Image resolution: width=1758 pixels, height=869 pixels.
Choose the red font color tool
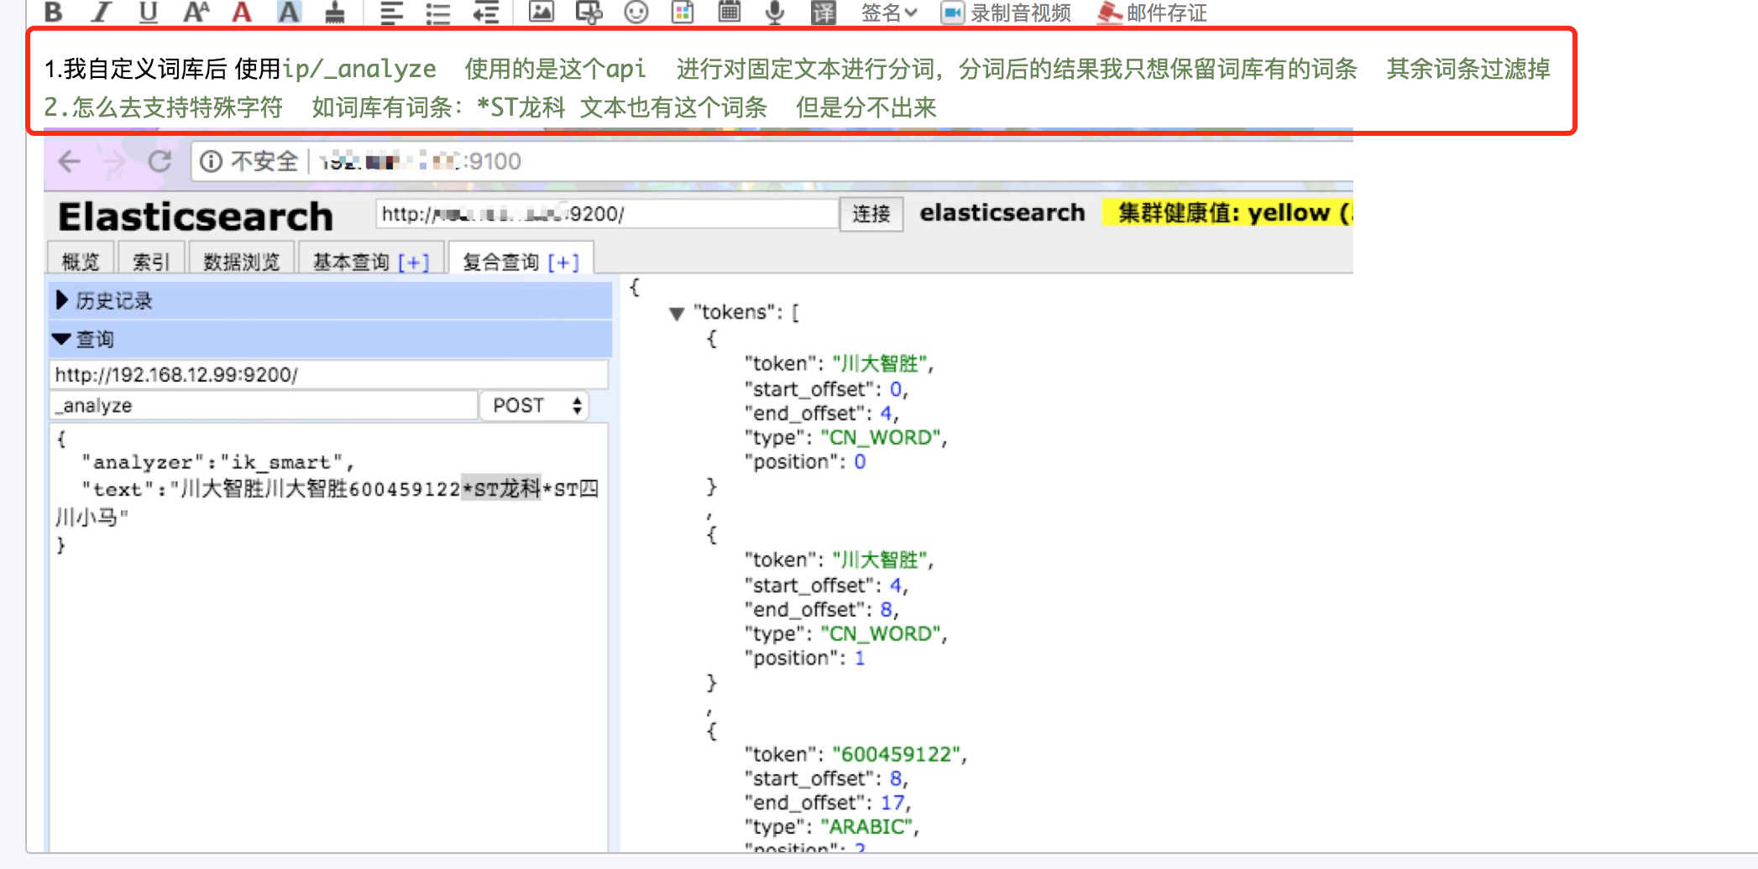pos(242,12)
